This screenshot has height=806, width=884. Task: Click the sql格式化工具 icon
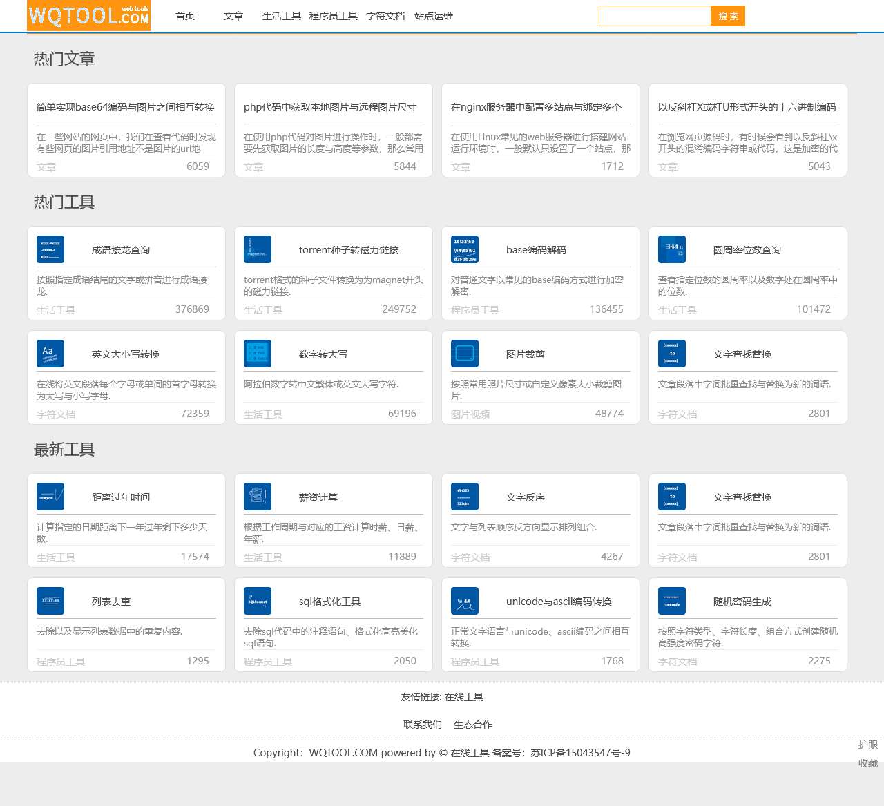coord(258,601)
